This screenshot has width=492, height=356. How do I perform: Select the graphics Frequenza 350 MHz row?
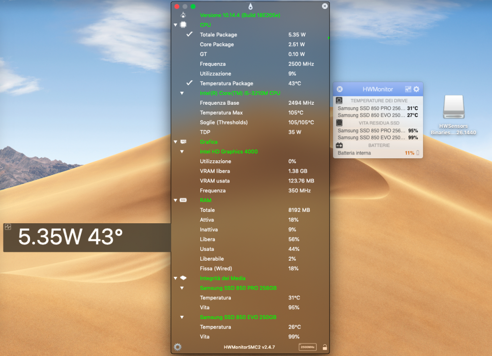pyautogui.click(x=250, y=190)
